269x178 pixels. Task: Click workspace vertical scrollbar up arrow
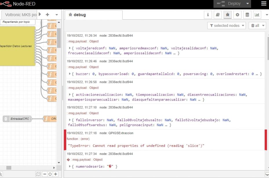(x=59, y=22)
